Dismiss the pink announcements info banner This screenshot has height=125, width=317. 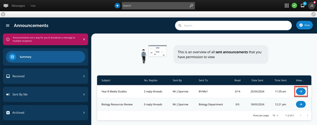coord(84,39)
